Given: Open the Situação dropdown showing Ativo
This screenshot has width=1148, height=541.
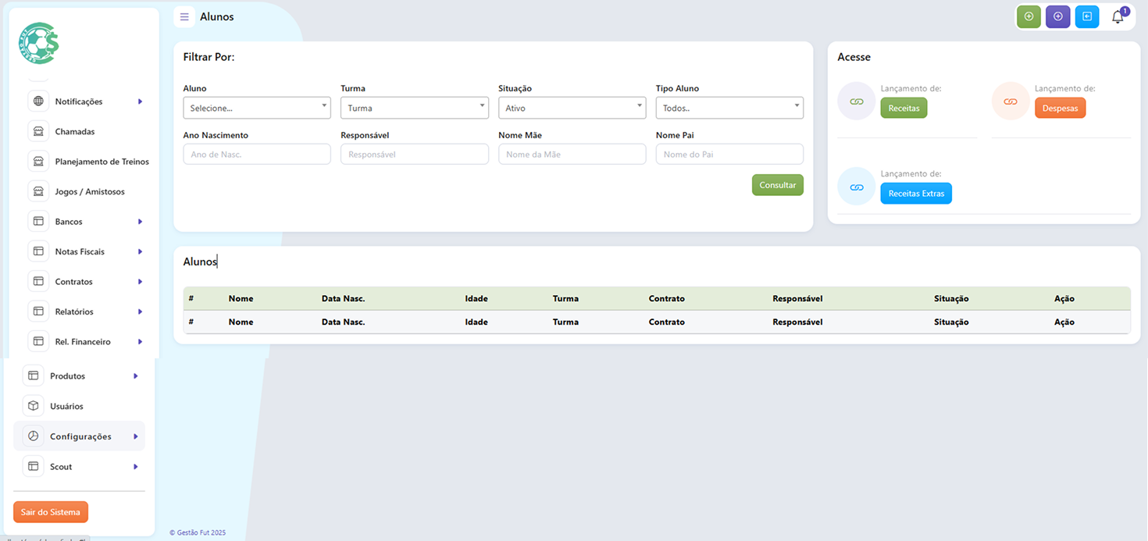Looking at the screenshot, I should 572,108.
